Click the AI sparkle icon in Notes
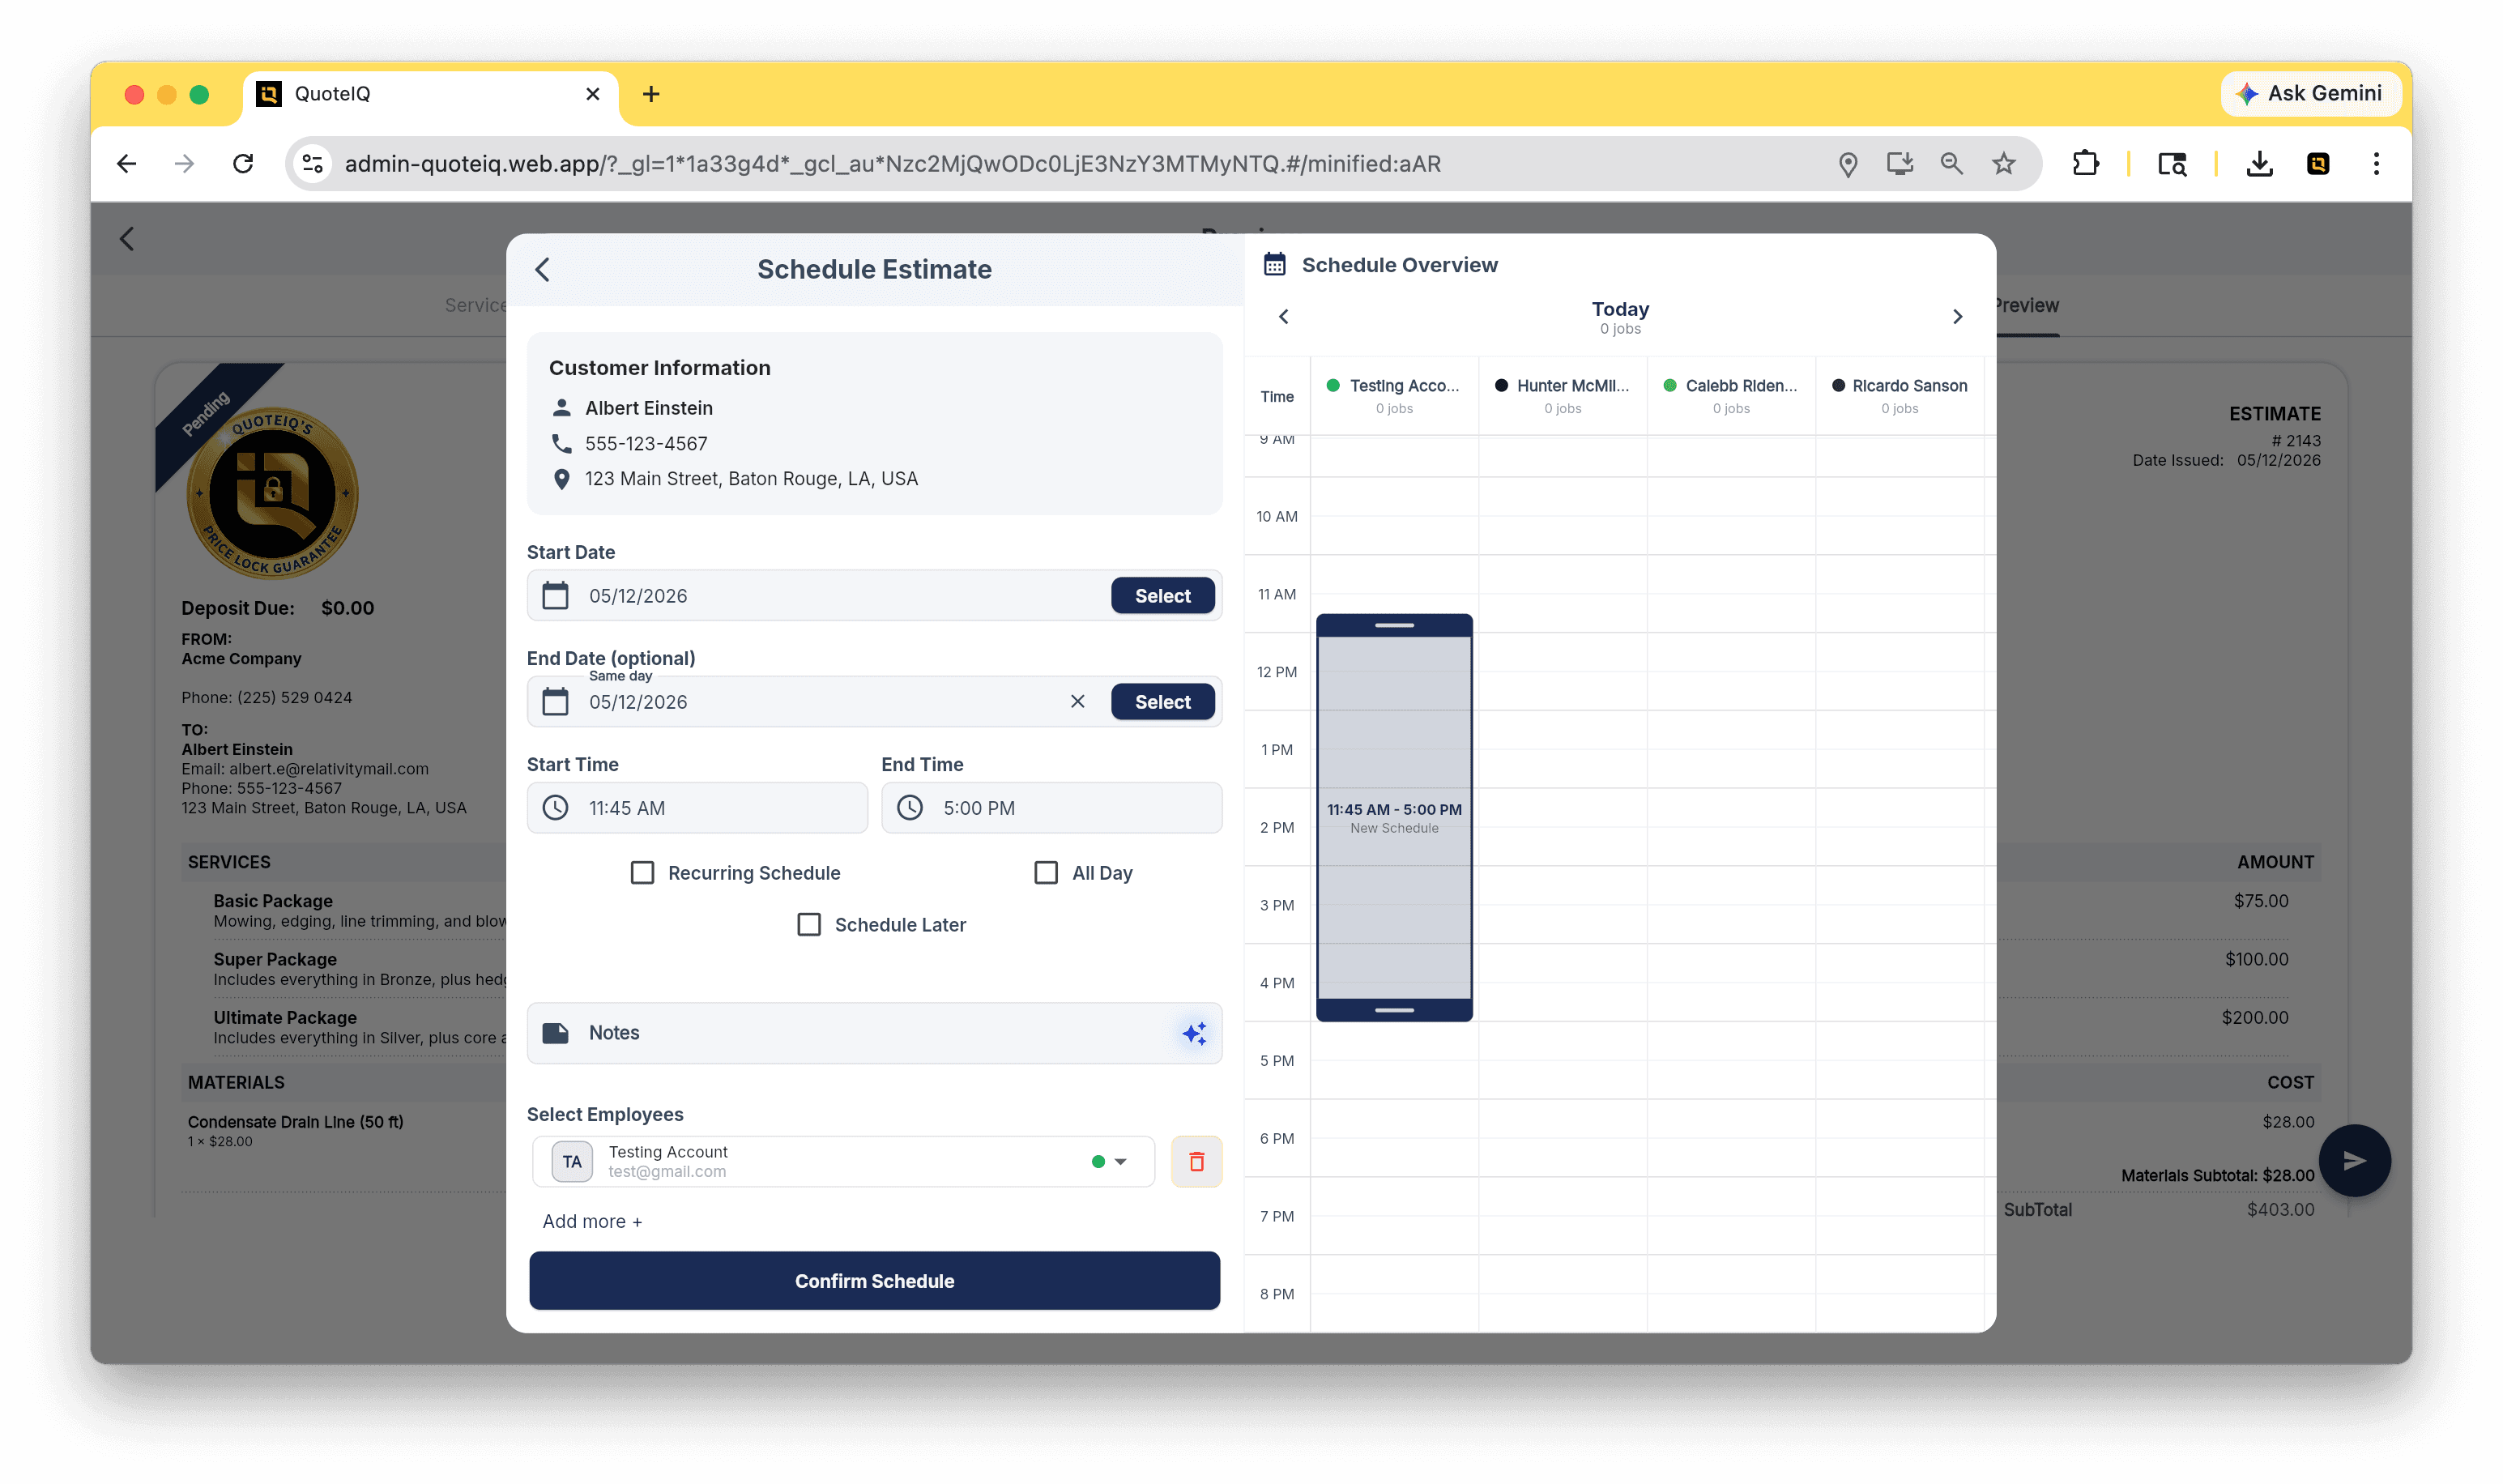The image size is (2503, 1484). point(1194,1033)
